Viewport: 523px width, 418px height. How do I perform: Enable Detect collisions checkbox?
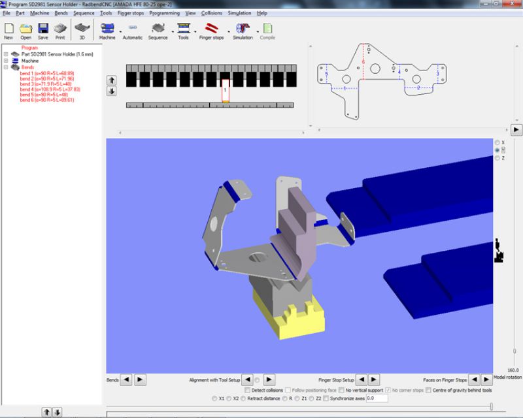248,390
